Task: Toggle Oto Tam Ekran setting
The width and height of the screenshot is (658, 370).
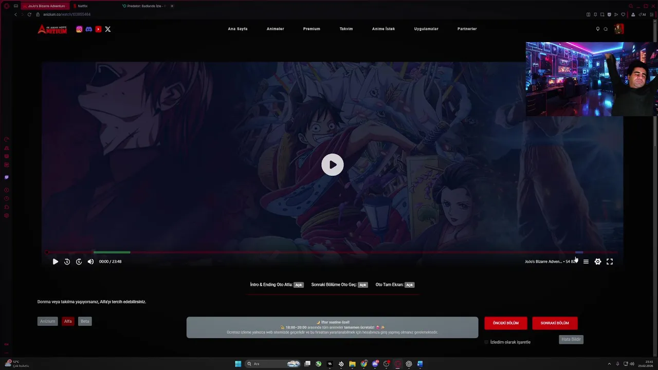Action: pyautogui.click(x=409, y=285)
